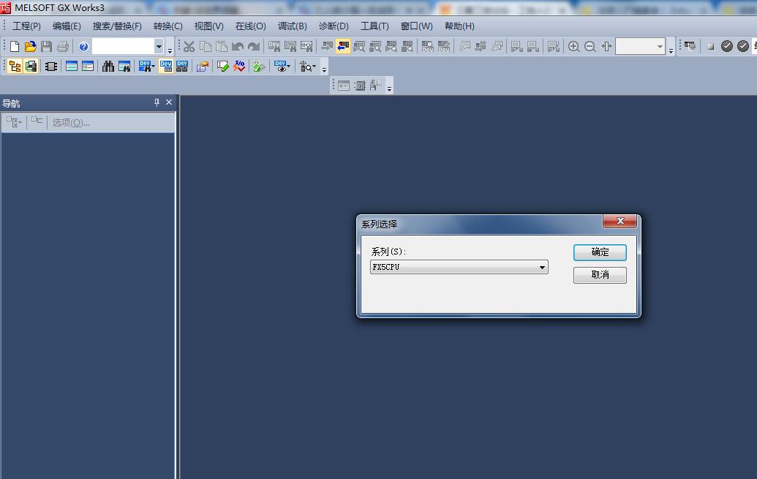Open the dropdown beside the Help icon

(159, 47)
